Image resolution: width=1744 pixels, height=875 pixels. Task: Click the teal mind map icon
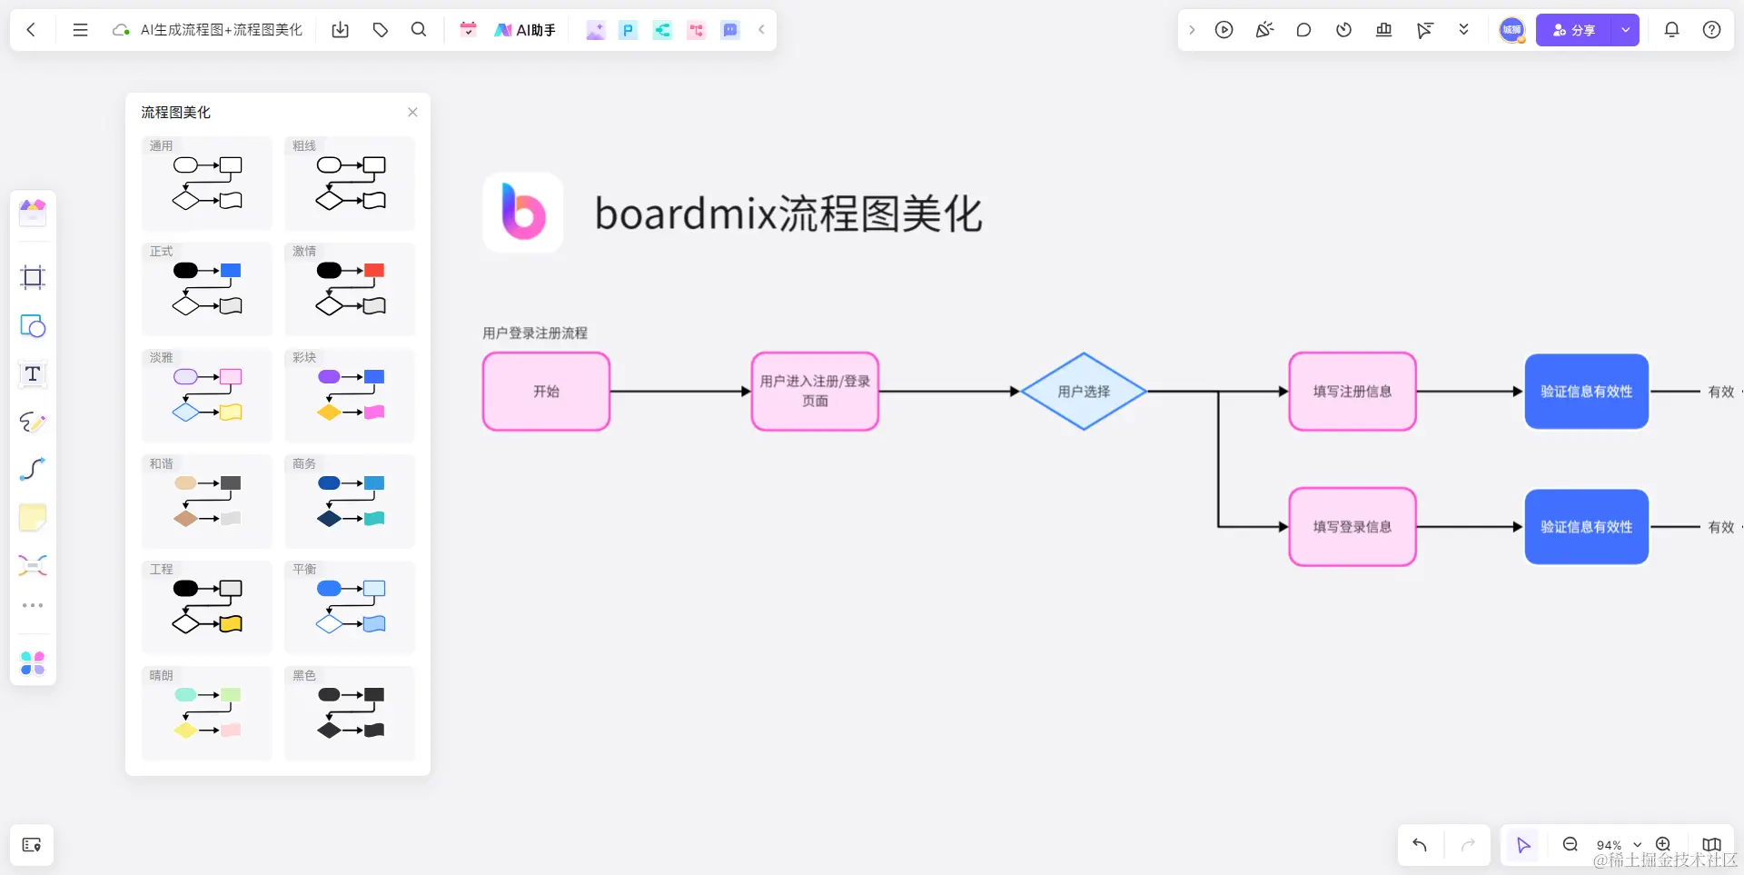[662, 30]
